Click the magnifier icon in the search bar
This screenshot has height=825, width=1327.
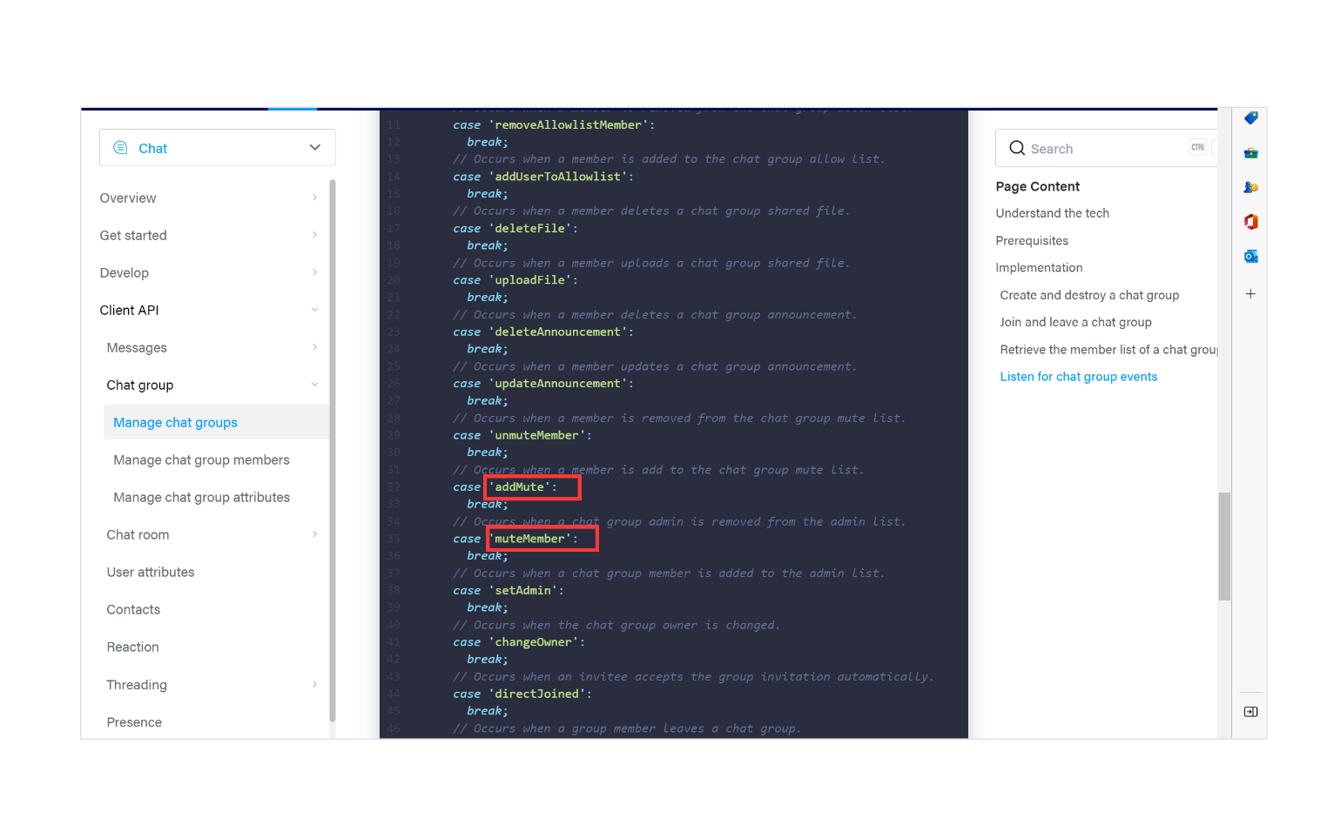click(1017, 148)
